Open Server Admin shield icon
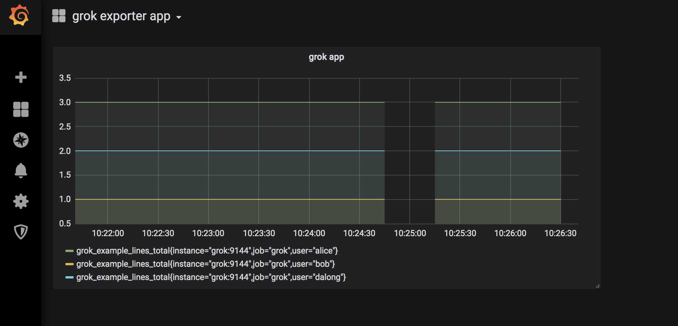 pyautogui.click(x=21, y=232)
